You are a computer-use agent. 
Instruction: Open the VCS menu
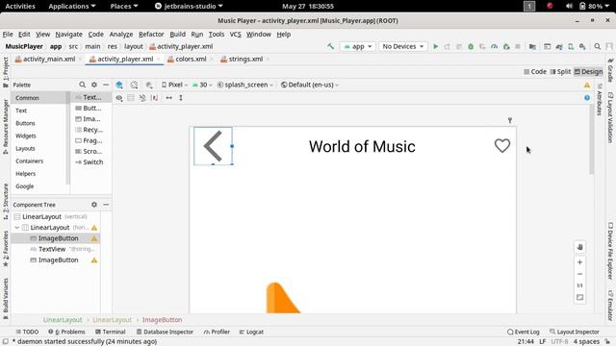pos(235,35)
